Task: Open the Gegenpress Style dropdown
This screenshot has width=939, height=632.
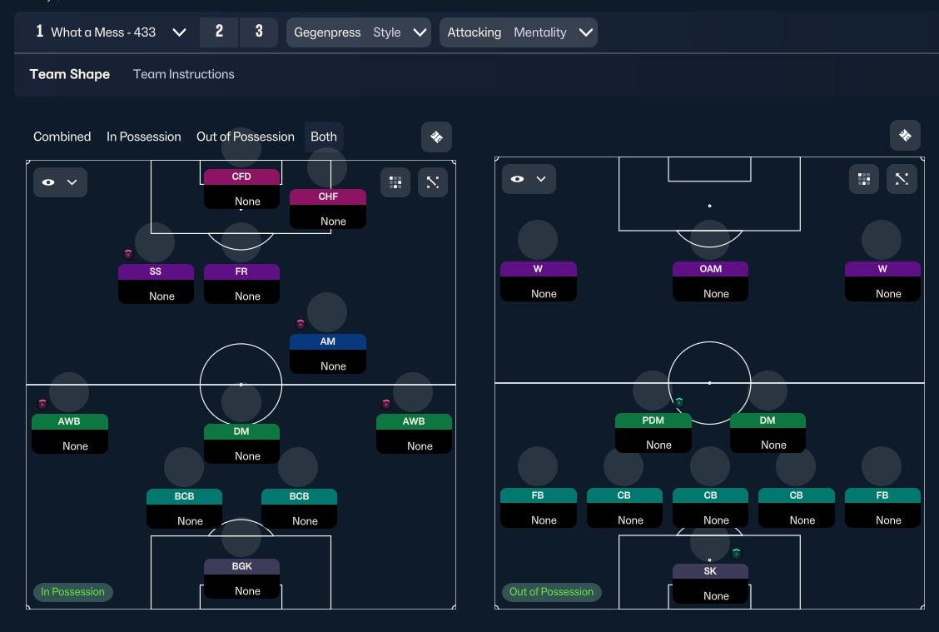Action: tap(359, 32)
